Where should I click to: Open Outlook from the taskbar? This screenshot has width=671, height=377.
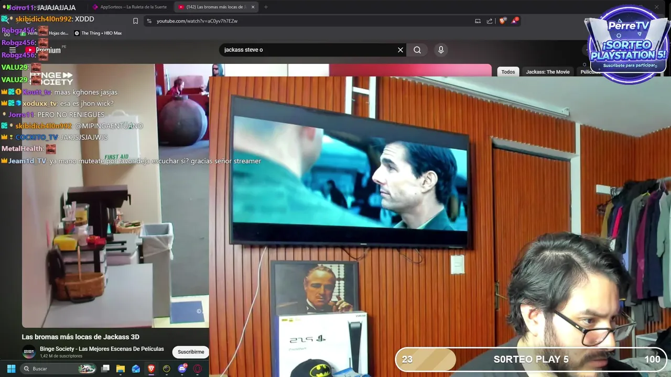[136, 369]
